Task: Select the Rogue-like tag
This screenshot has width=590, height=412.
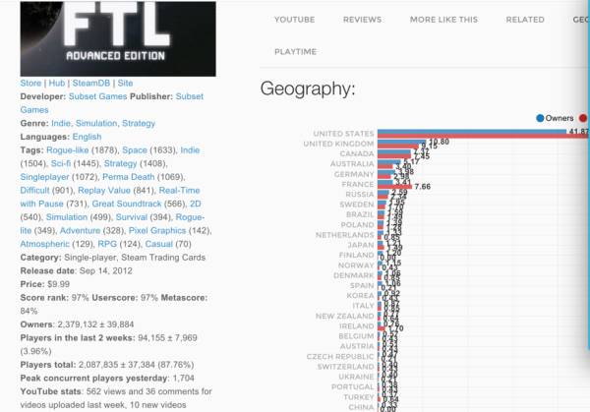Action: (x=67, y=150)
